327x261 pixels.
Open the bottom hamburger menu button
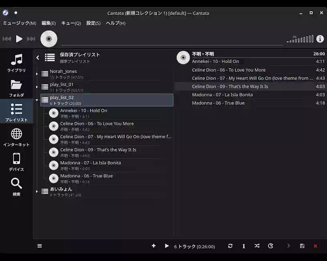(40, 246)
